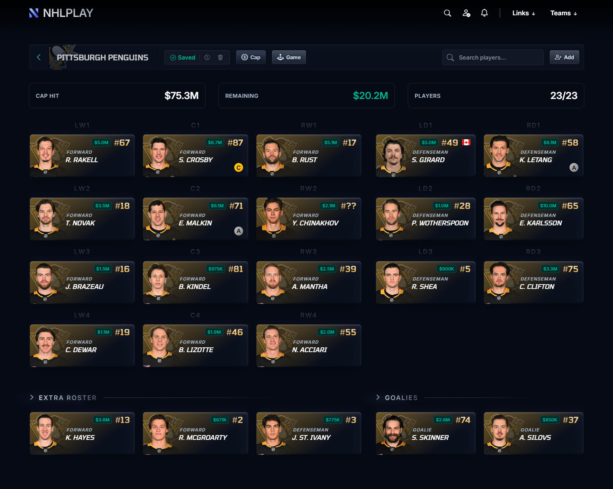This screenshot has height=489, width=613.
Task: Open notifications bell icon
Action: (484, 13)
